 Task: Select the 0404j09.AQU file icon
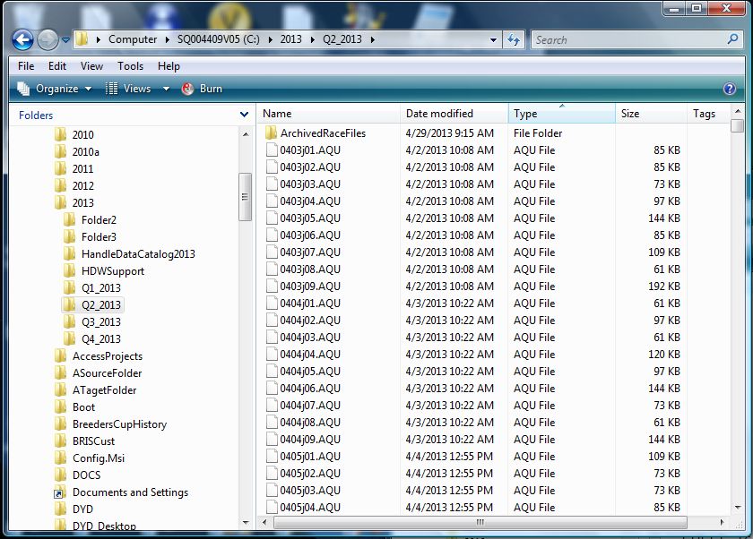(272, 440)
